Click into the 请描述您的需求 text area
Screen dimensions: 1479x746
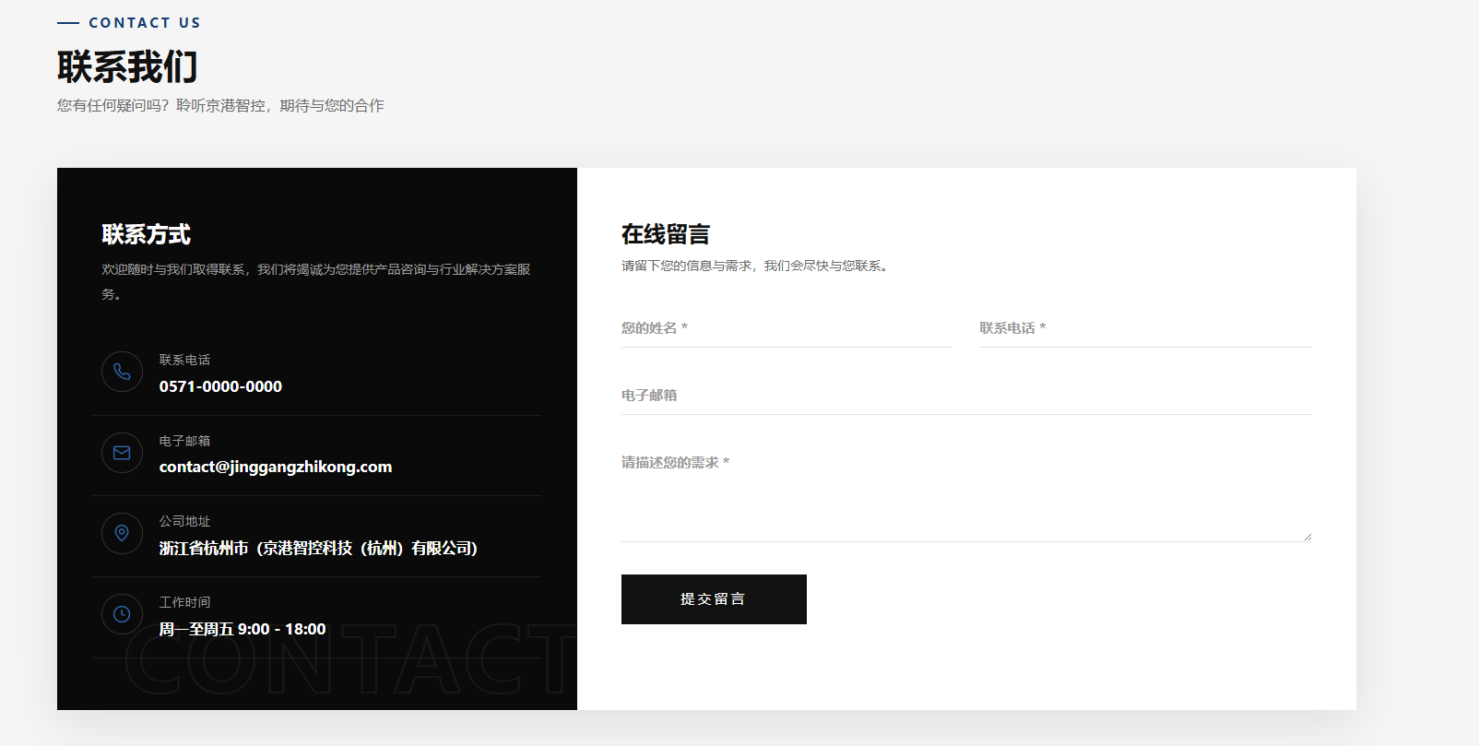(x=966, y=493)
